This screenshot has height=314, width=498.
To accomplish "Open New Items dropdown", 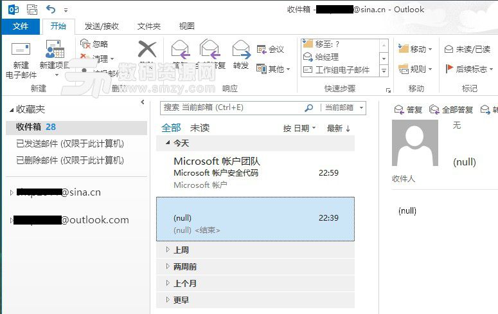I will [x=55, y=59].
